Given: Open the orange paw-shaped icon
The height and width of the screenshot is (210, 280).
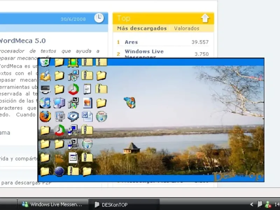Looking at the screenshot, I should [59, 158].
